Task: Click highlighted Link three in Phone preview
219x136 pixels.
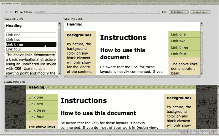Action: 31,44
